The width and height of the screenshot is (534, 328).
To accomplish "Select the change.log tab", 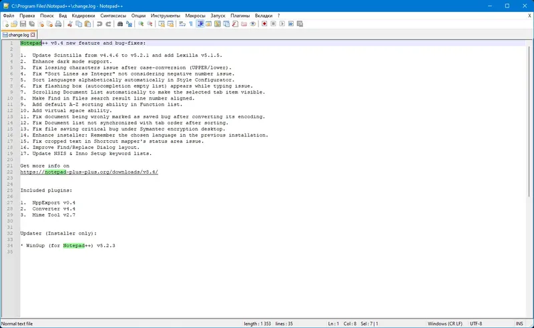I will pyautogui.click(x=19, y=35).
